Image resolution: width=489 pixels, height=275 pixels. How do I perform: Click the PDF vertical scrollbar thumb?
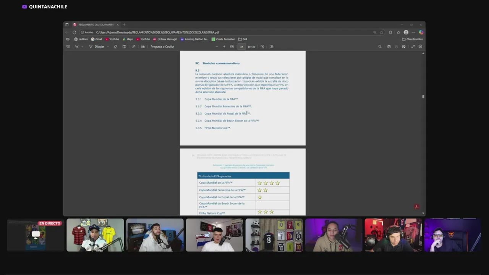(x=423, y=96)
